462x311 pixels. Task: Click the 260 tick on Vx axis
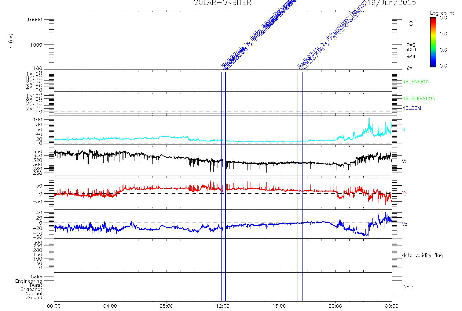38,173
